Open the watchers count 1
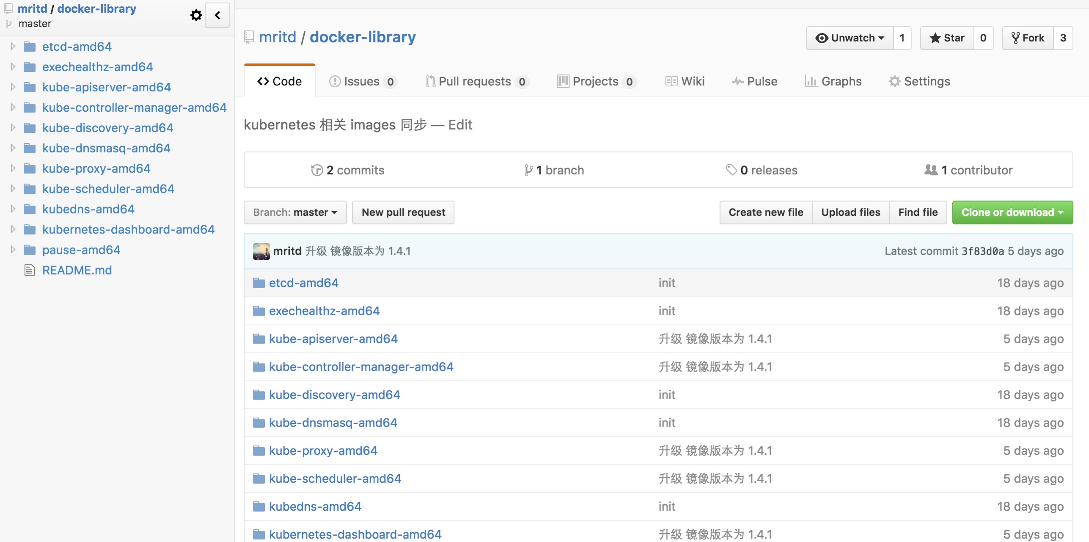This screenshot has height=542, width=1089. click(902, 38)
